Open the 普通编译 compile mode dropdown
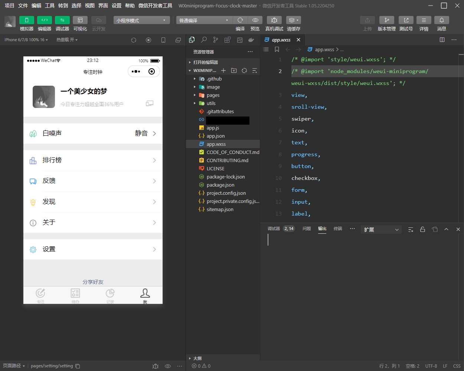 [203, 20]
